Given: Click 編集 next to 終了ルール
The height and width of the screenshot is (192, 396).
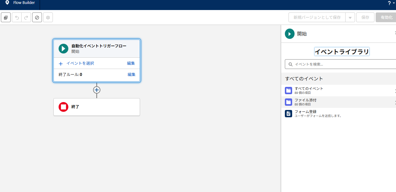Looking at the screenshot, I should [131, 74].
